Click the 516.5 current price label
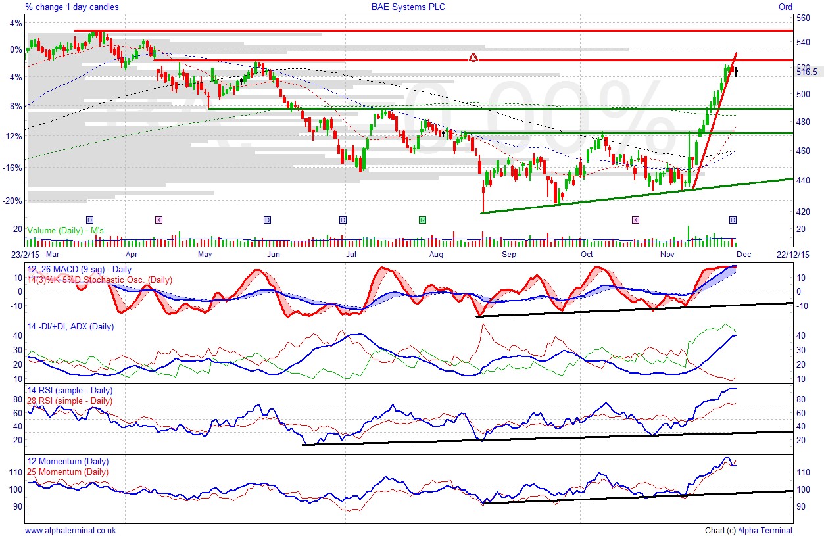The height and width of the screenshot is (536, 824). point(806,72)
